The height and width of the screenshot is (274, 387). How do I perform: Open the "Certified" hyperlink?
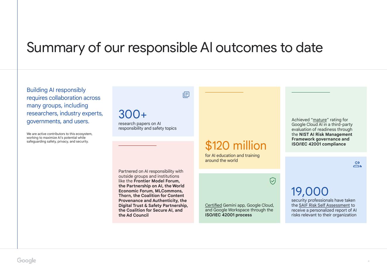(213, 205)
